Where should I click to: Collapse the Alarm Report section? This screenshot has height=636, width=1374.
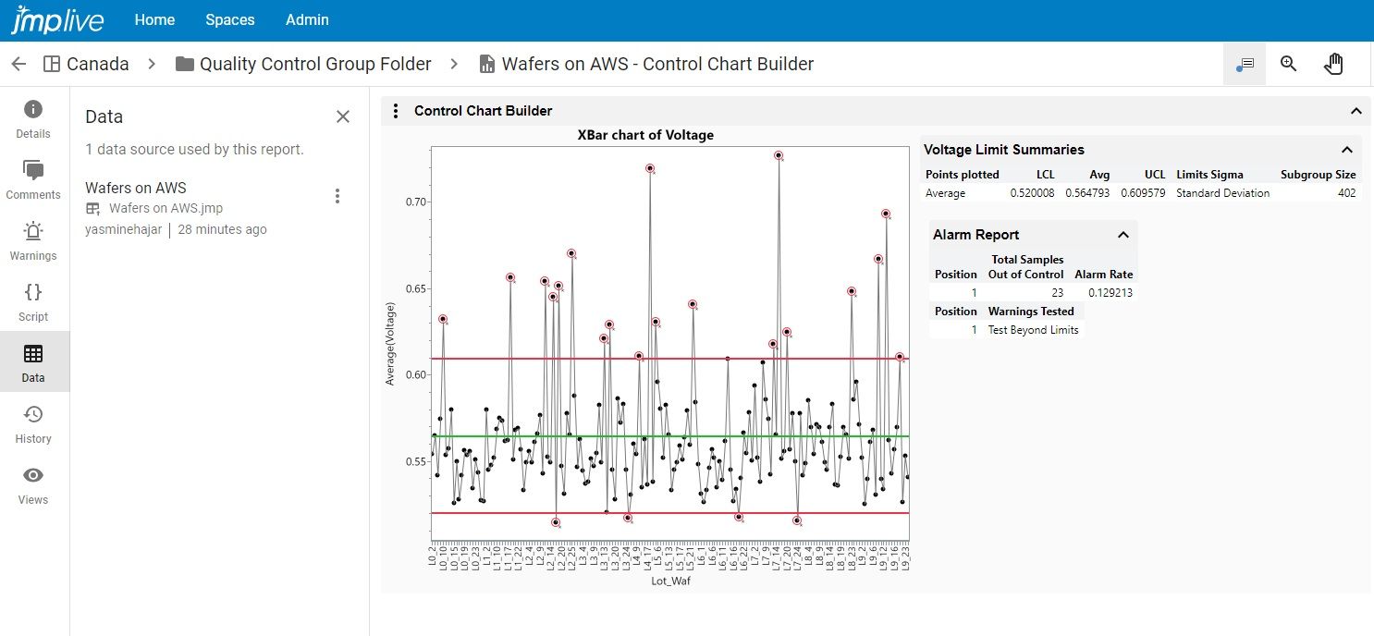click(1124, 235)
